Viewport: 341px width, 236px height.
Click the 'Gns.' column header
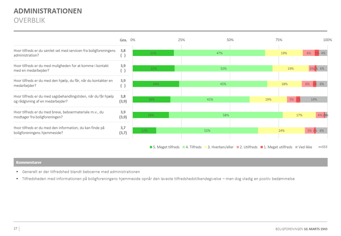(123, 40)
